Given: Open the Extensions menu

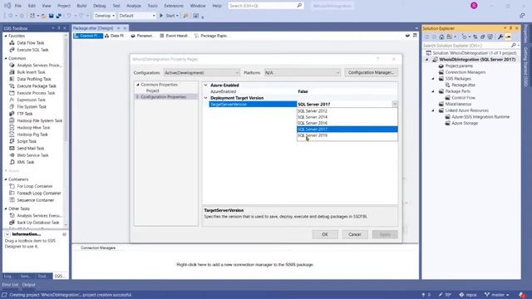Looking at the screenshot, I should [174, 6].
